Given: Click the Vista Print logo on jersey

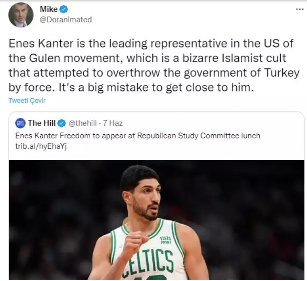Looking at the screenshot, I should point(165,240).
